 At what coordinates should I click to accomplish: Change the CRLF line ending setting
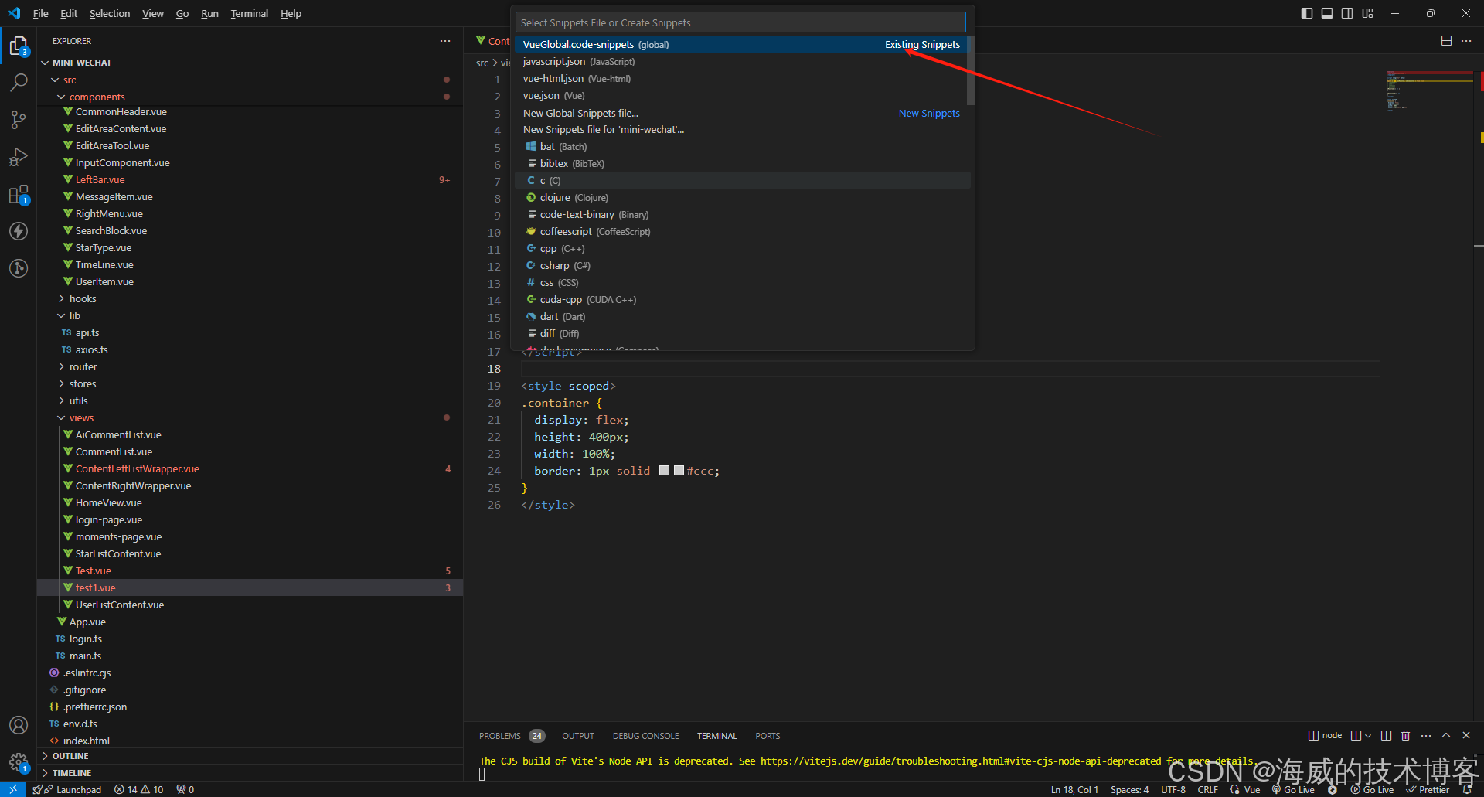click(1207, 789)
